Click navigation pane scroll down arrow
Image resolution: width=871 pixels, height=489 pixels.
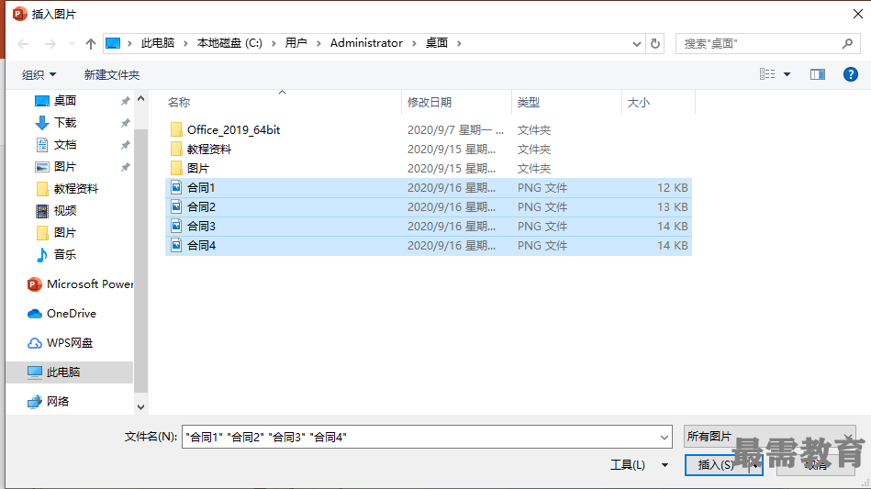(x=141, y=406)
